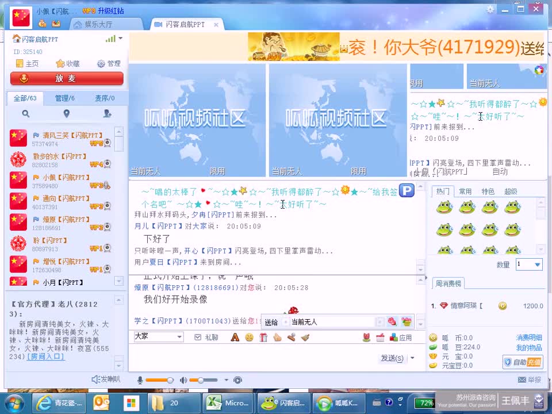This screenshot has height=414, width=552.
Task: Open the font style A icon
Action: point(235,338)
